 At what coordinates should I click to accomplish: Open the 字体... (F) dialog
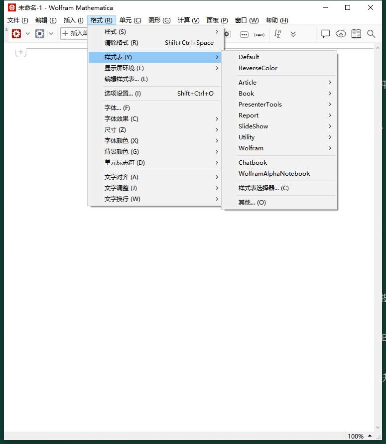(x=155, y=108)
